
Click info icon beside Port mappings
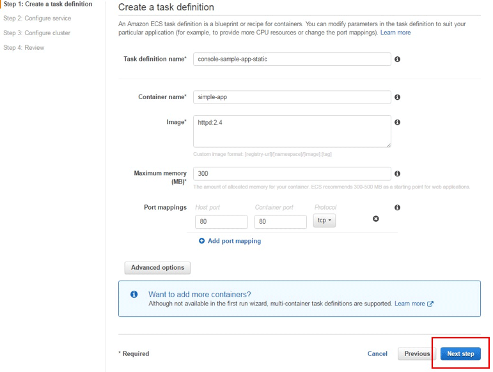point(398,207)
